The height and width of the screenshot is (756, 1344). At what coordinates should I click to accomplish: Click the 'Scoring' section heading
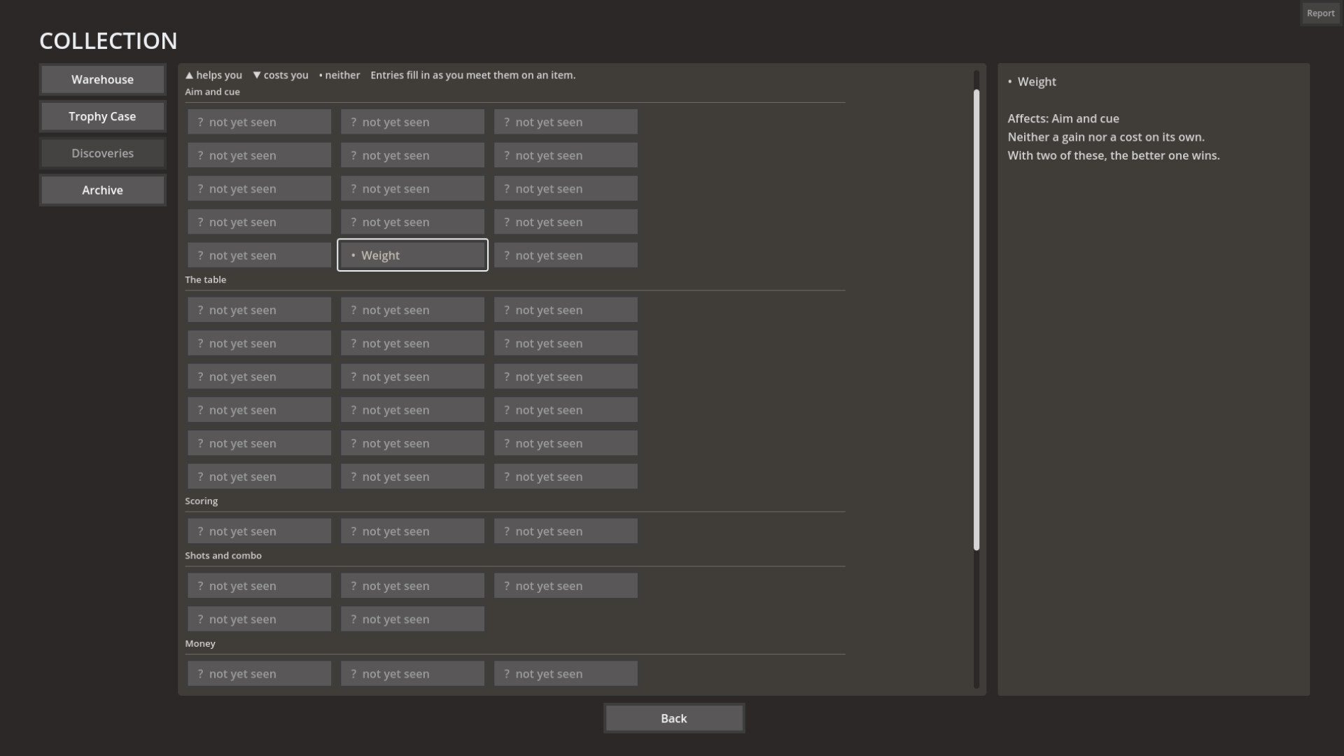201,501
